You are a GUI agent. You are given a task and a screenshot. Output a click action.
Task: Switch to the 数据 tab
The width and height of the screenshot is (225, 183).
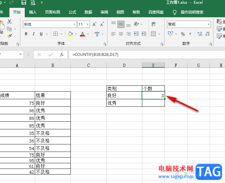pyautogui.click(x=88, y=12)
